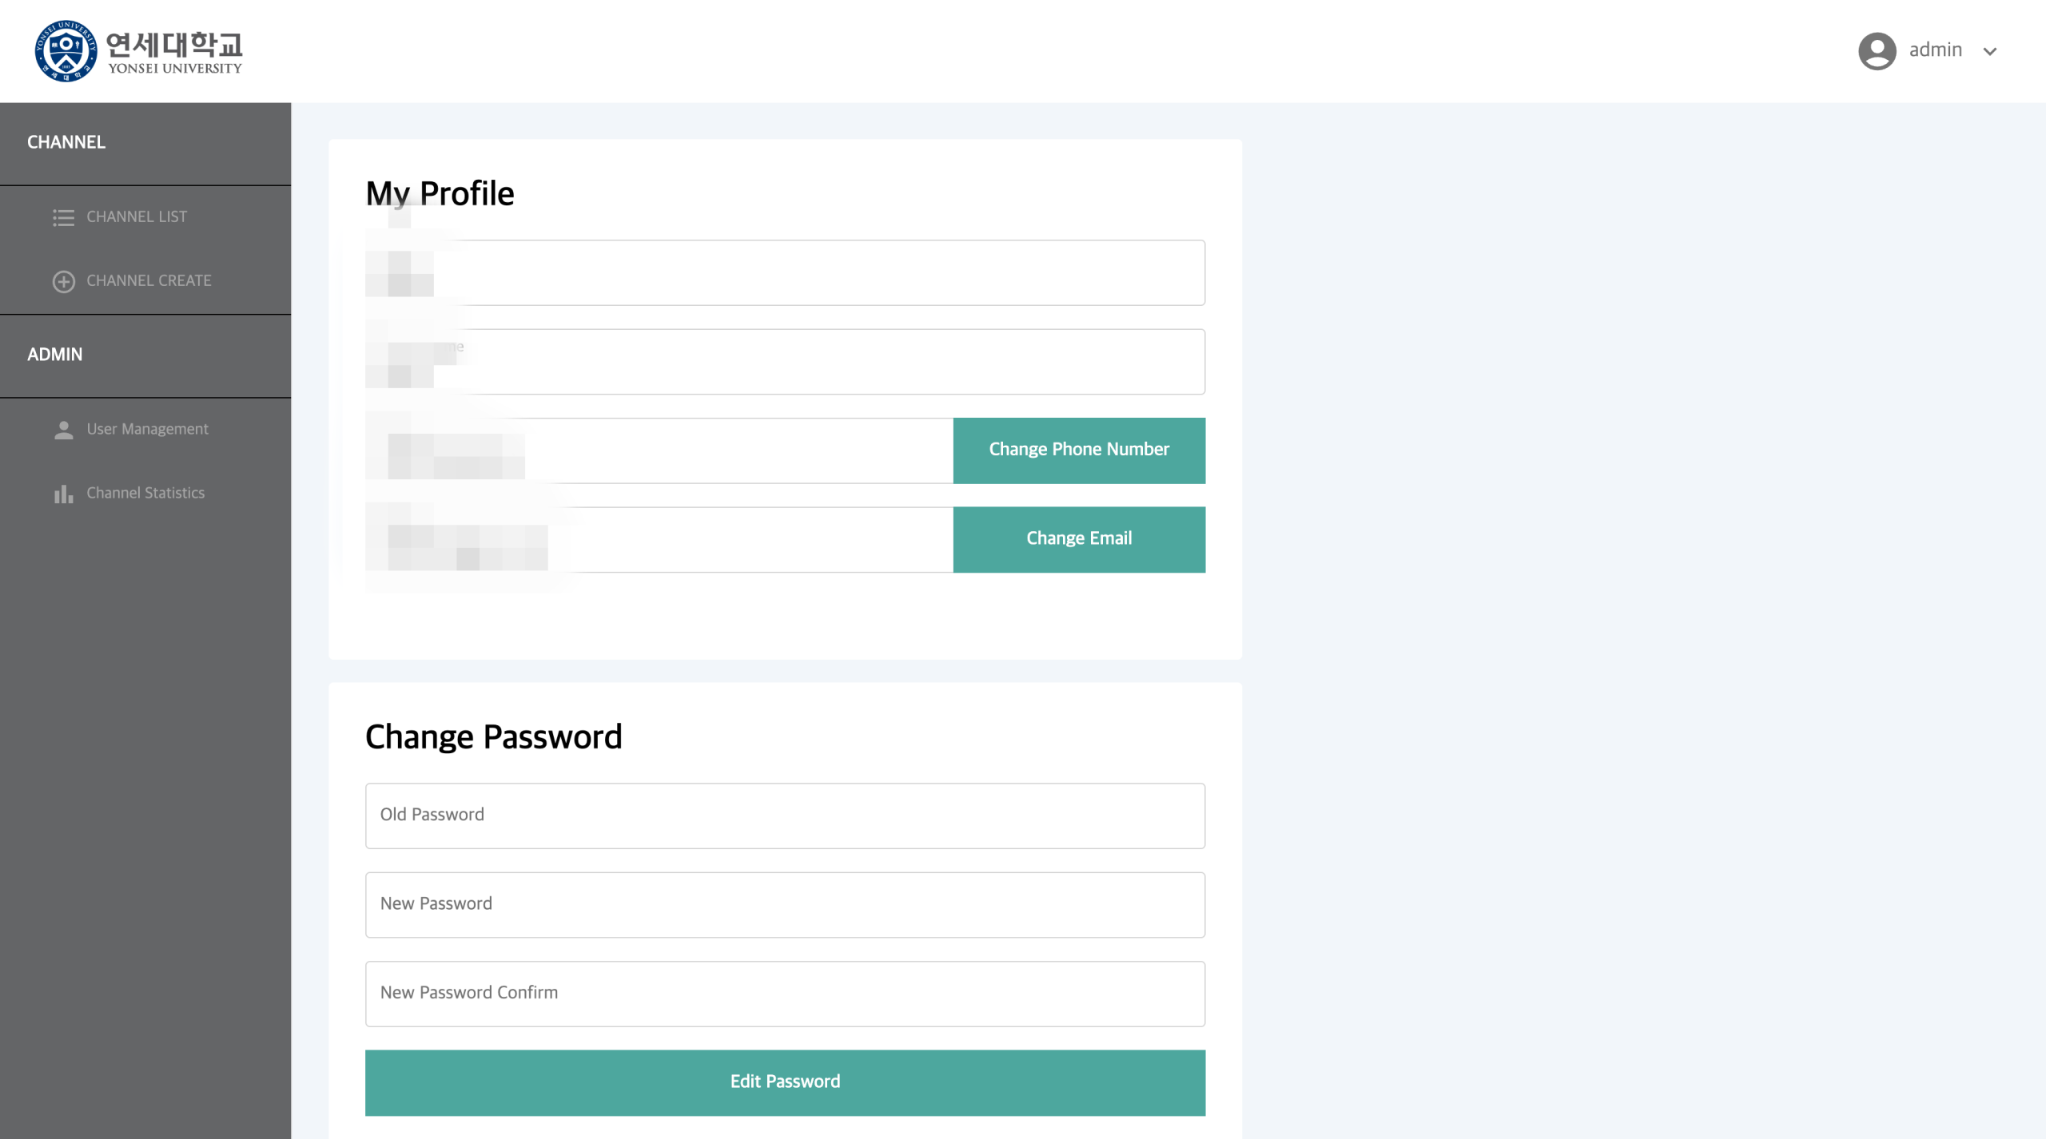Screen dimensions: 2046x1139
Task: Click the Channel Create plus-circle icon
Action: 63,281
